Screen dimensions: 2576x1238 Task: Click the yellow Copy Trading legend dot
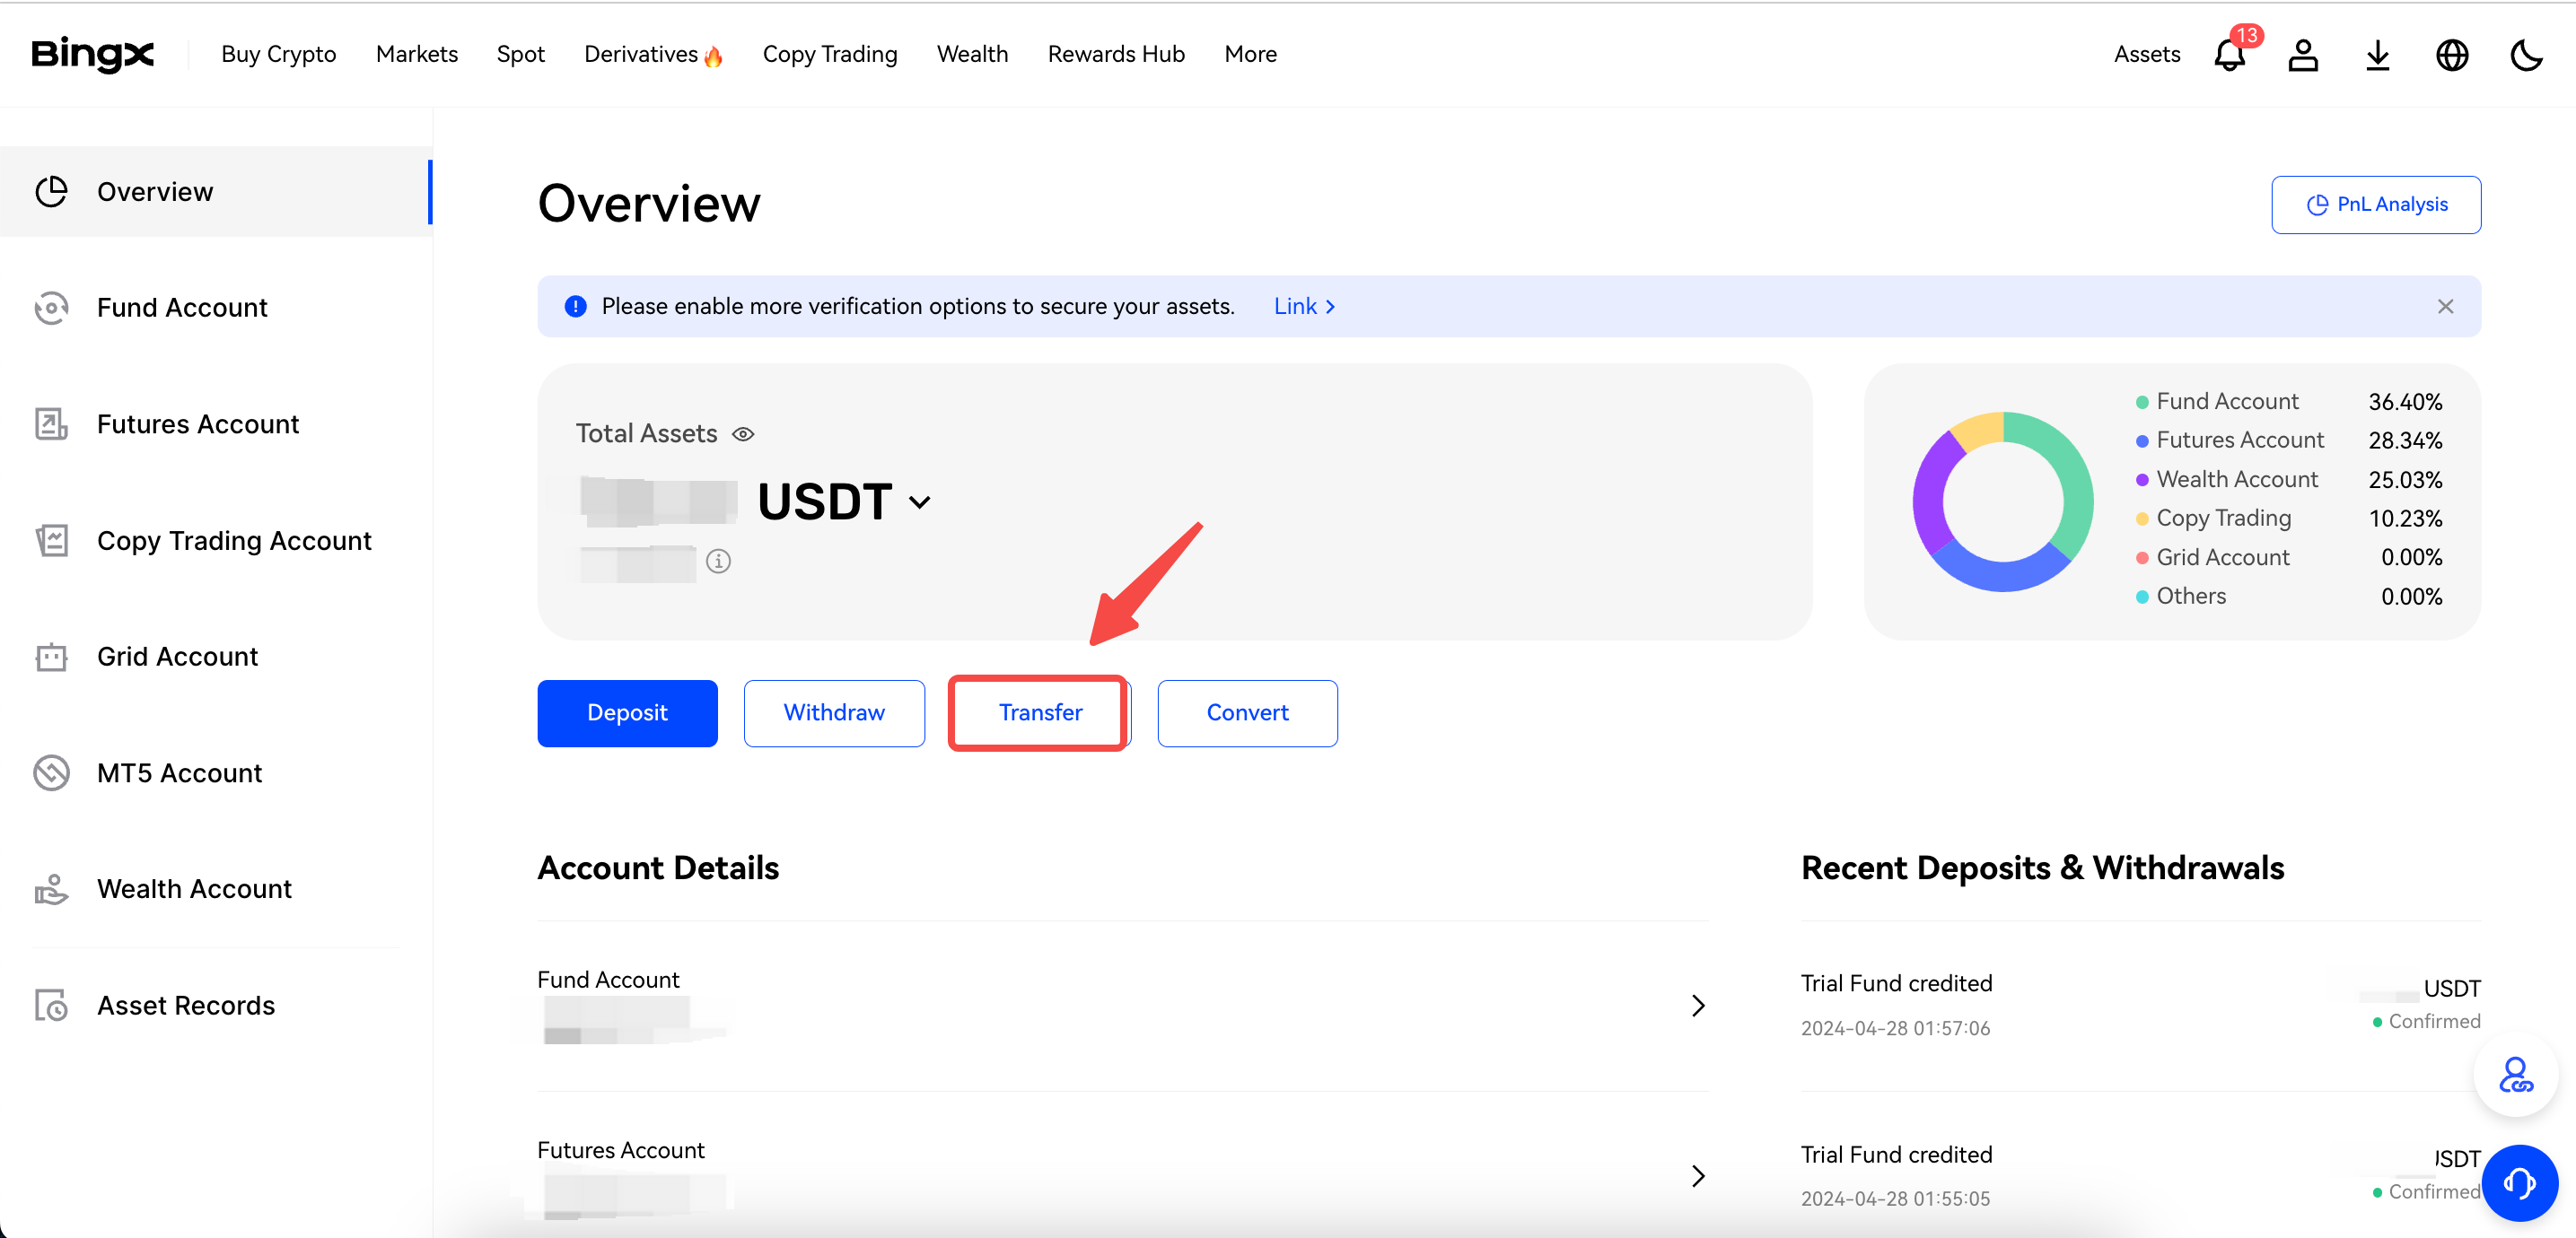[x=2142, y=519]
